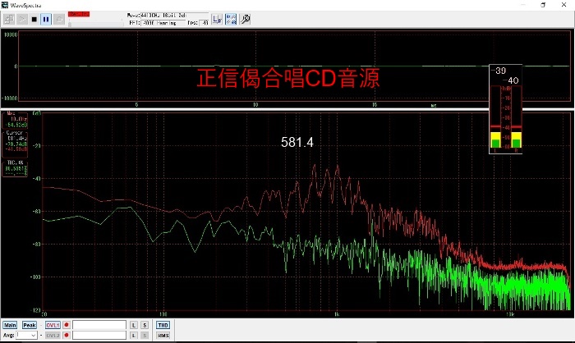Click the THD percentage readout box
The width and height of the screenshot is (575, 343).
click(x=15, y=168)
